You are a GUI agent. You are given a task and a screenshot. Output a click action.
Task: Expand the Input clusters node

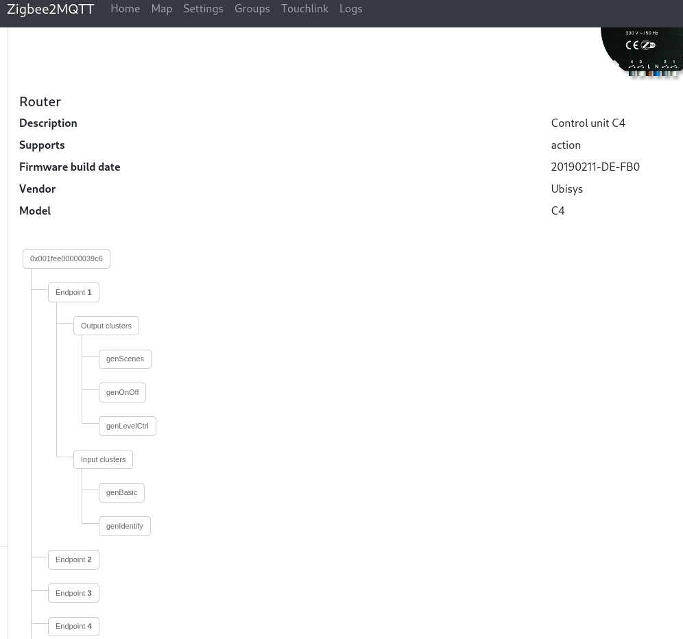103,459
